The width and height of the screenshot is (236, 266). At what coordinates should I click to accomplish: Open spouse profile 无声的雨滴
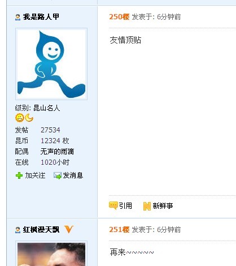coord(57,152)
